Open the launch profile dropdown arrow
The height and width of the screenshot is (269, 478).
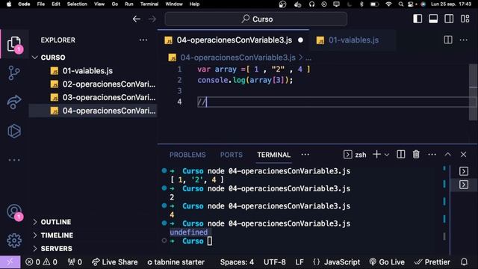387,155
